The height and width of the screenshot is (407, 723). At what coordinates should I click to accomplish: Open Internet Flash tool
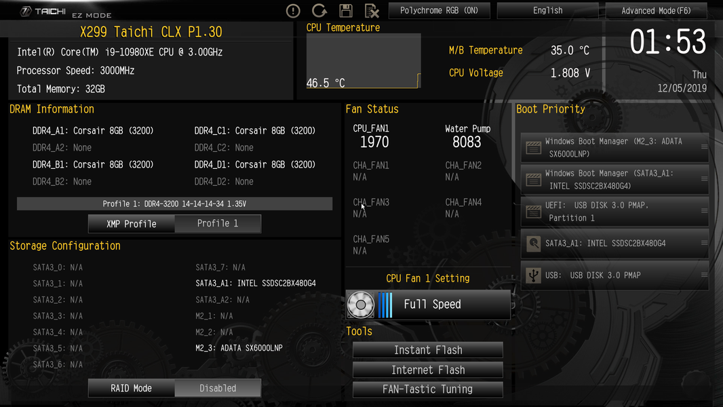(x=428, y=370)
